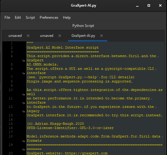Close the second unsaved tab
Screen dimensions: 167x155
[x=60, y=36]
